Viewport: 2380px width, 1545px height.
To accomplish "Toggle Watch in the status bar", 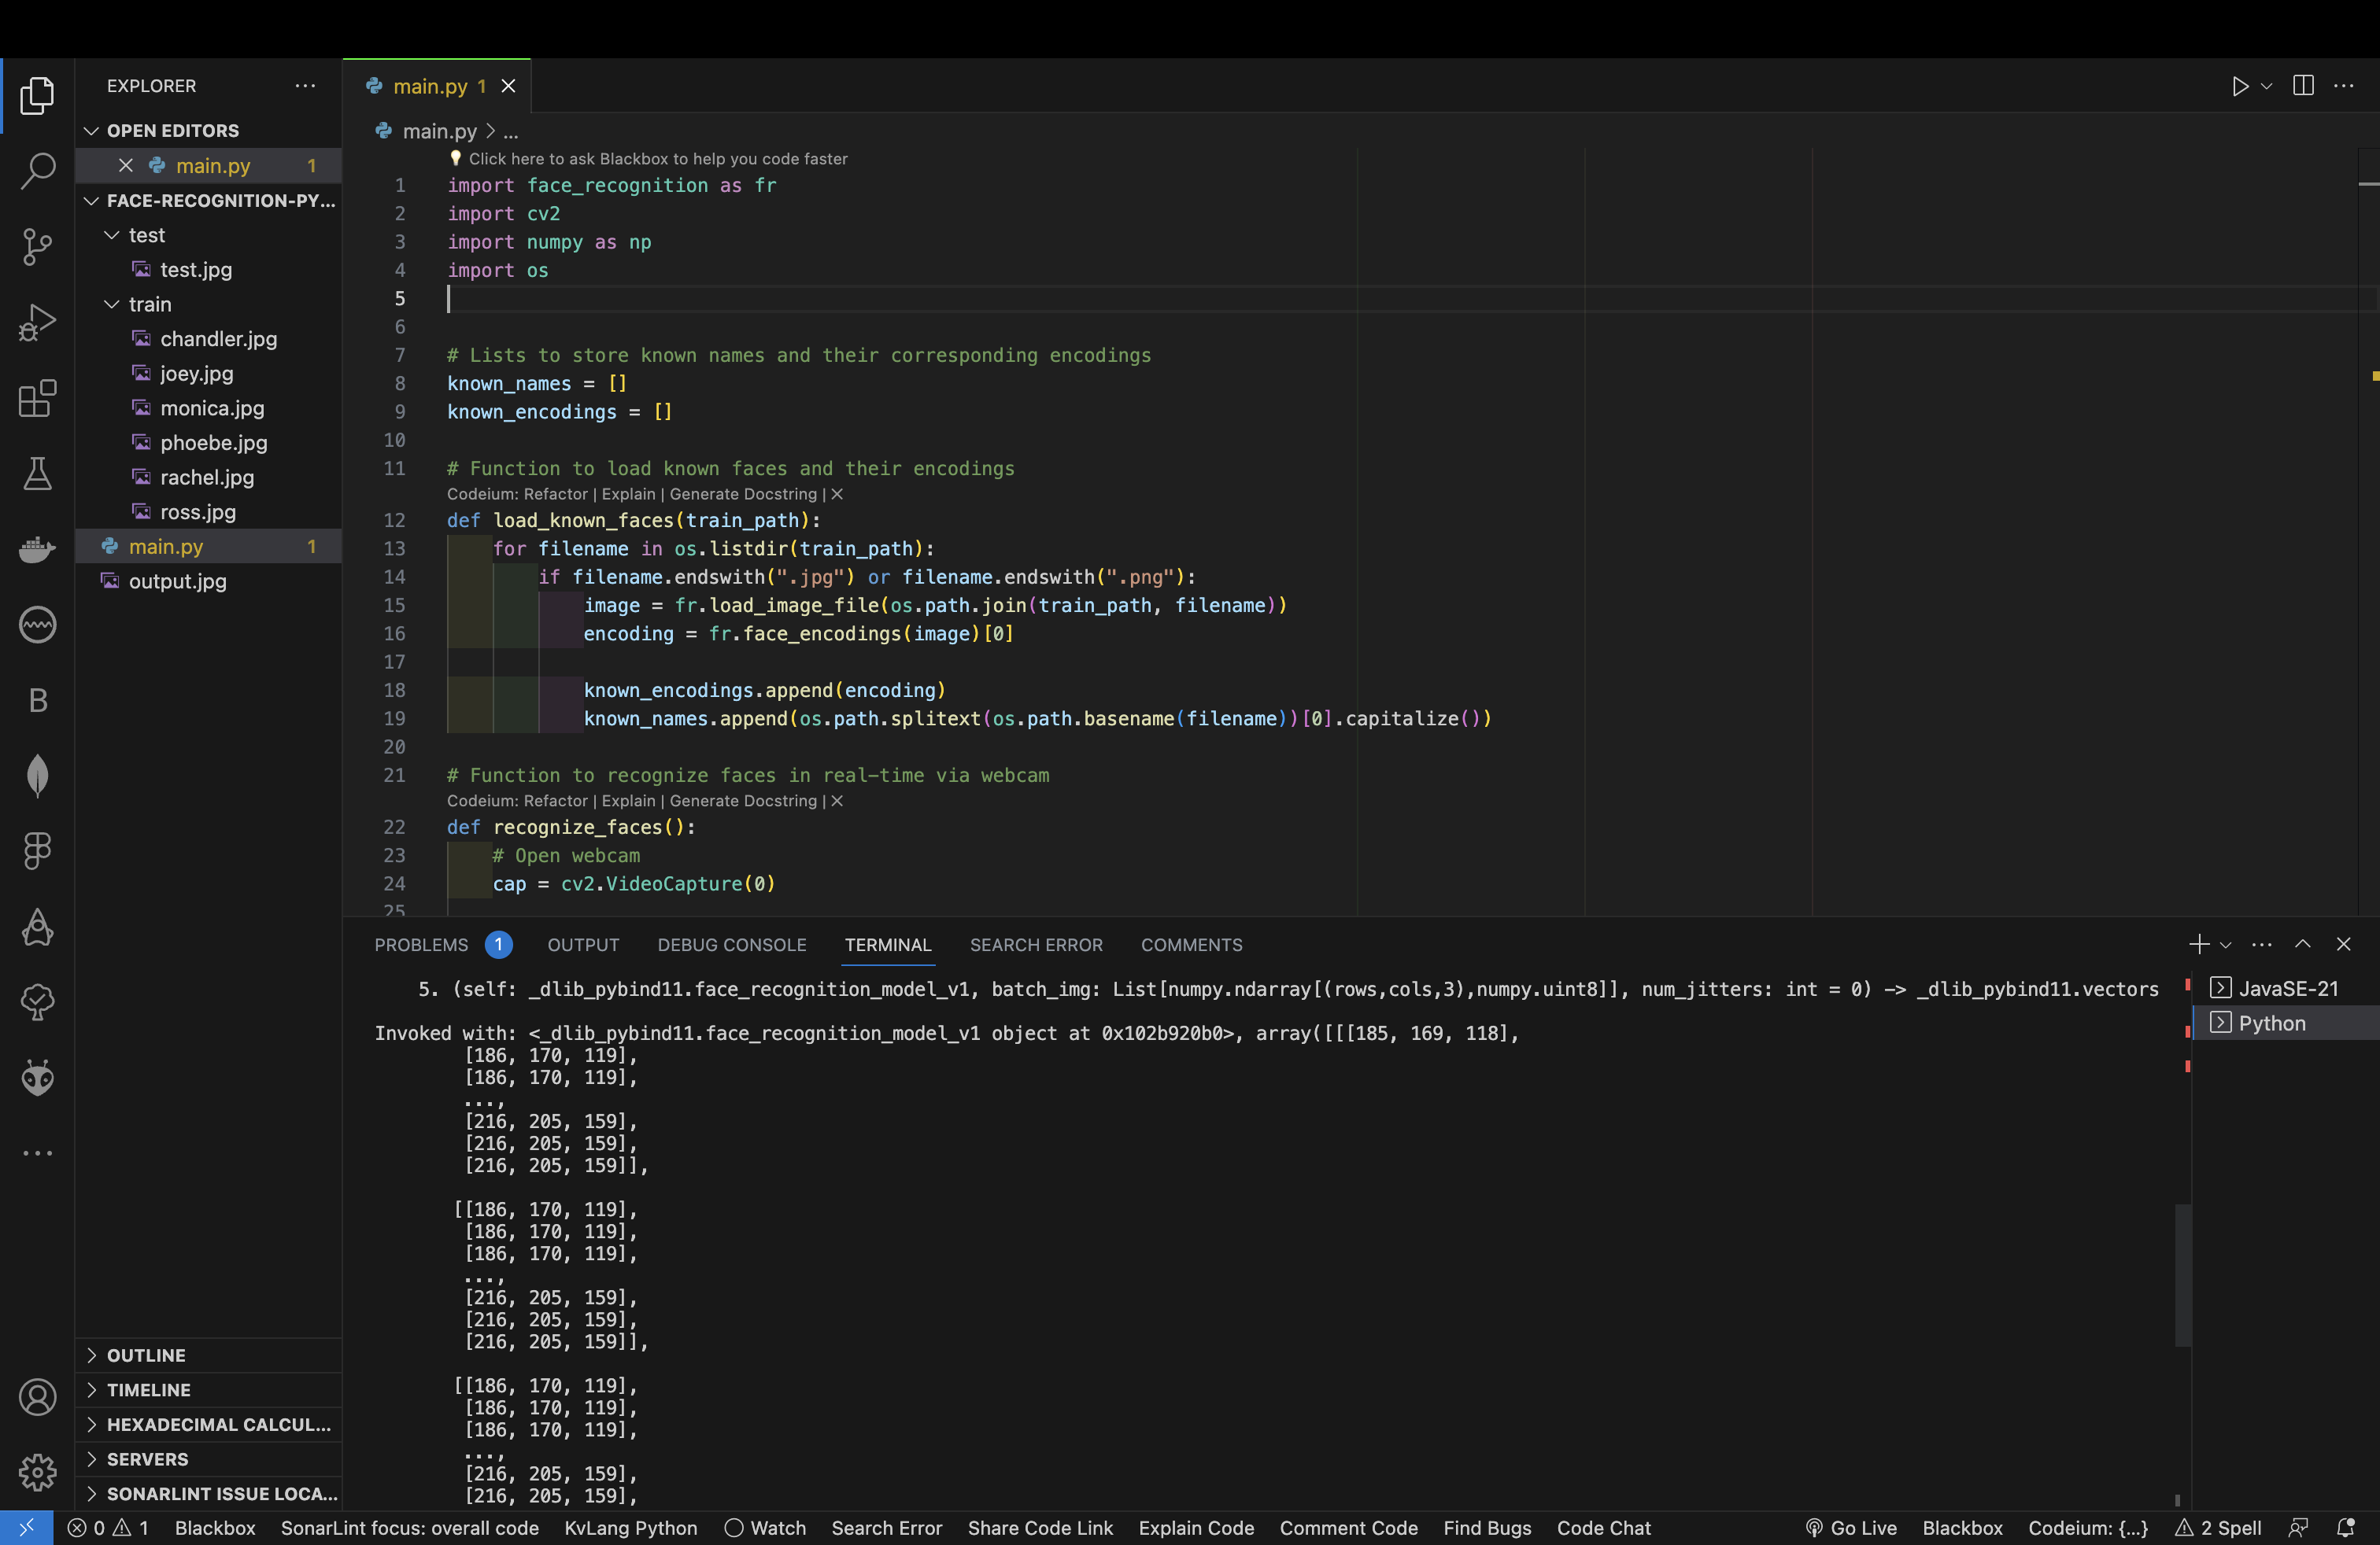I will (x=766, y=1528).
